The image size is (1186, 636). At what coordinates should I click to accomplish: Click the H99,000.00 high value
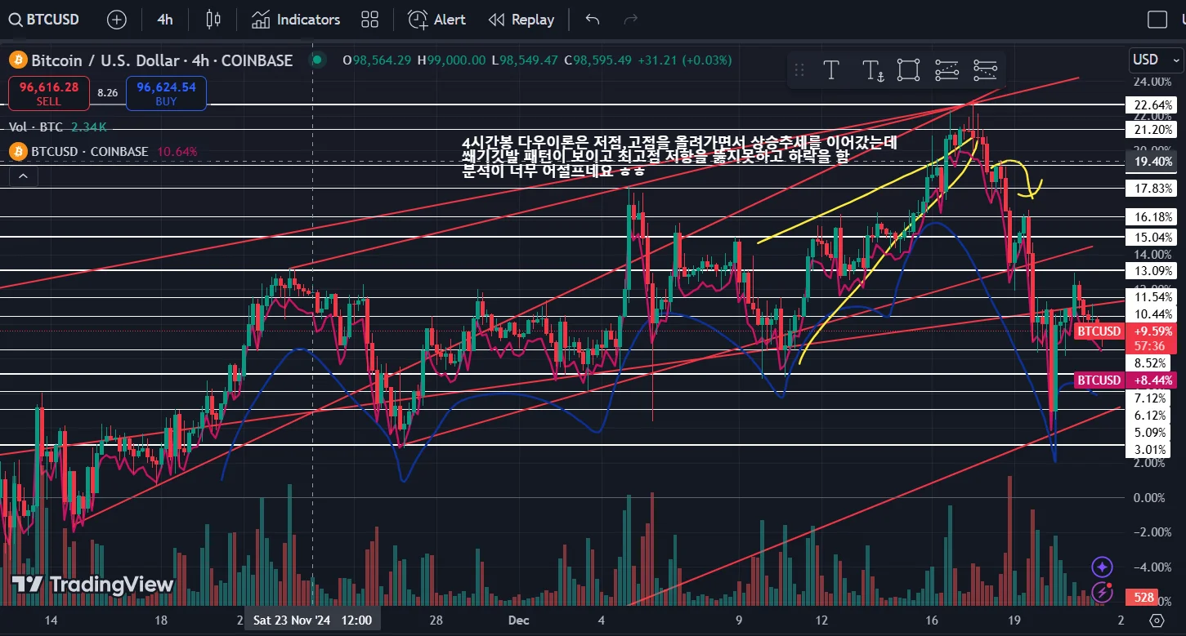(x=451, y=60)
